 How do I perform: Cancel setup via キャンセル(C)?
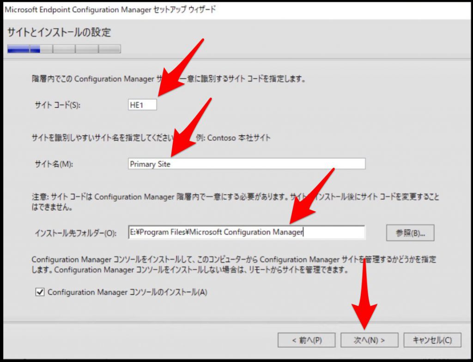click(x=432, y=340)
